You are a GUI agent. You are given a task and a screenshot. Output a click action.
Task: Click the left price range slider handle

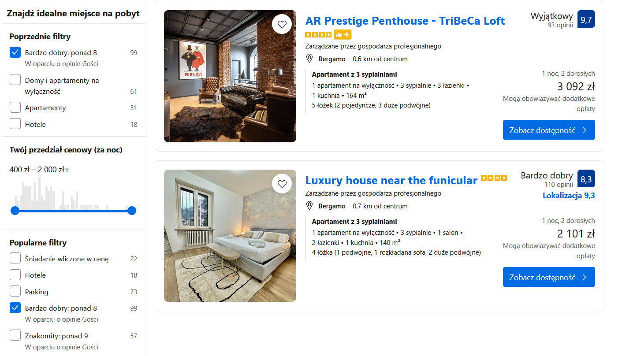click(x=15, y=211)
